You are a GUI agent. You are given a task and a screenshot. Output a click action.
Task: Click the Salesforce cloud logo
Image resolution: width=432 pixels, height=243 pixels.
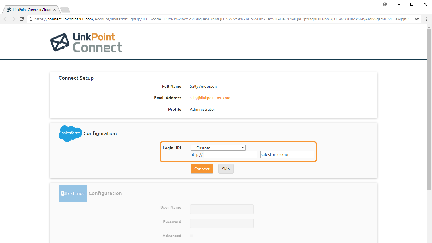[x=70, y=133]
